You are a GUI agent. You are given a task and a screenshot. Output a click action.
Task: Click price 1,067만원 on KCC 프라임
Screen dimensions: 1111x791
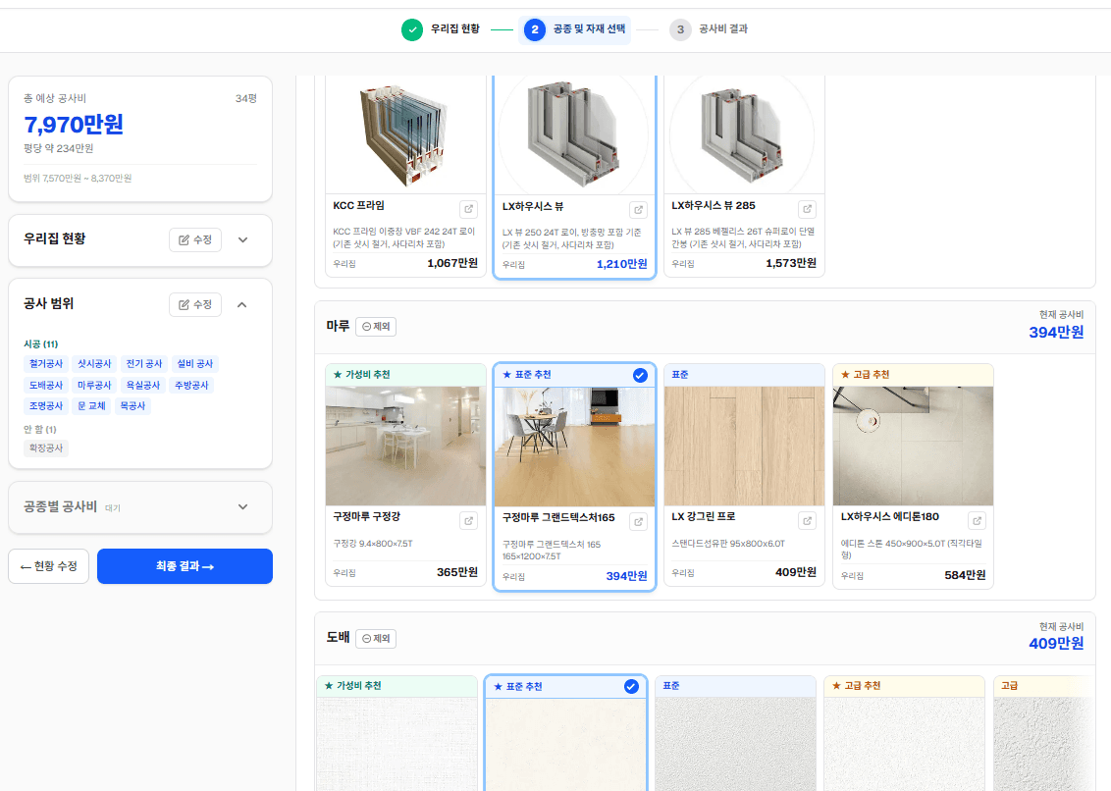(x=452, y=263)
